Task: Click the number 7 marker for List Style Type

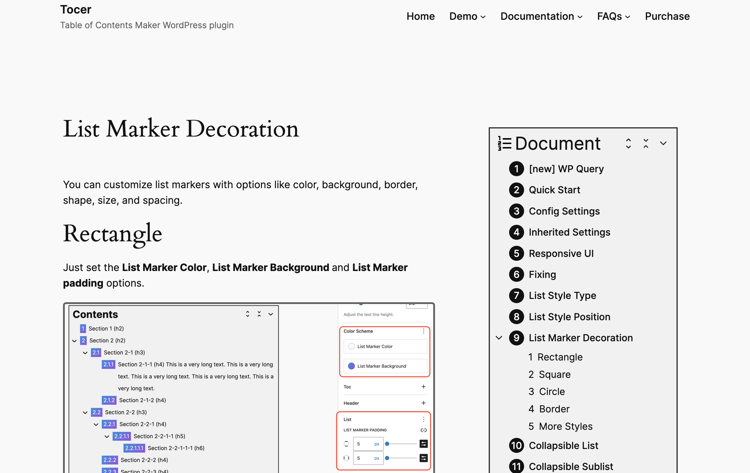Action: [x=516, y=295]
